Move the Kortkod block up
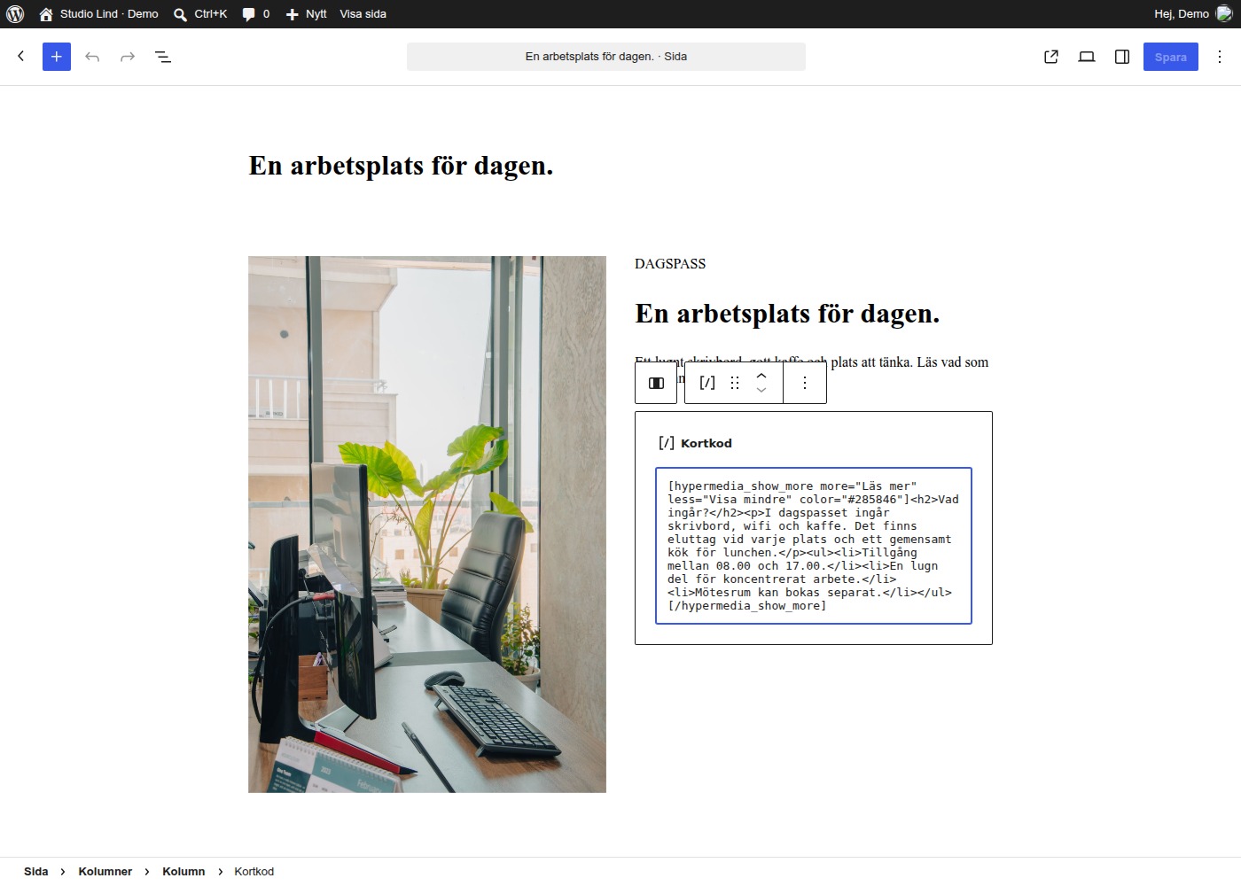The image size is (1241, 886). 761,376
